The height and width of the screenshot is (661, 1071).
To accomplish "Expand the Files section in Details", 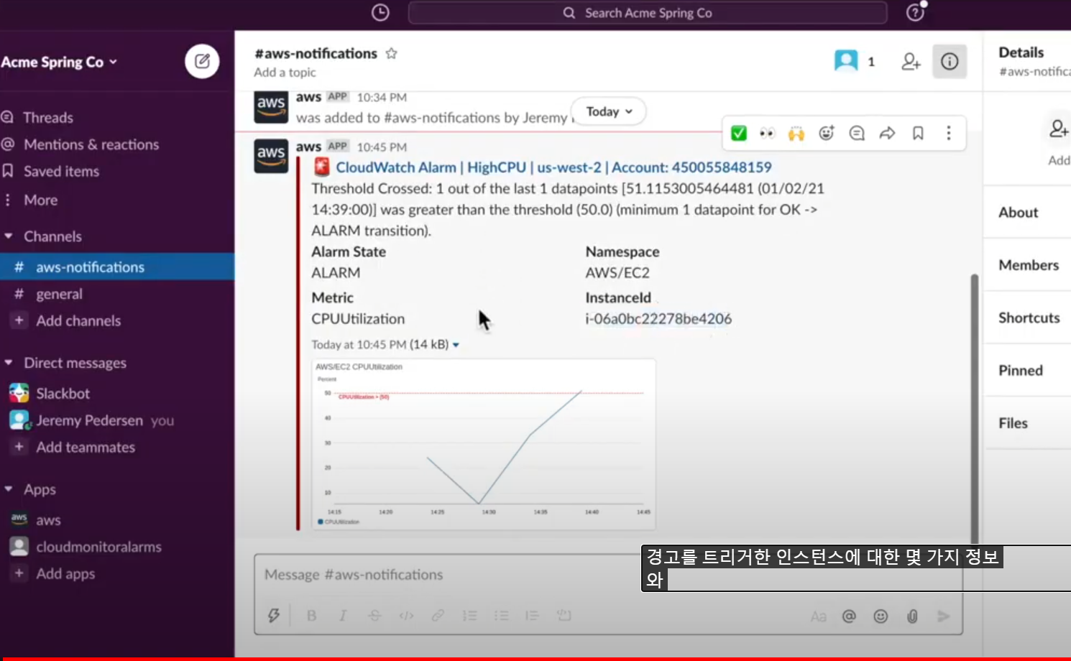I will click(1027, 423).
